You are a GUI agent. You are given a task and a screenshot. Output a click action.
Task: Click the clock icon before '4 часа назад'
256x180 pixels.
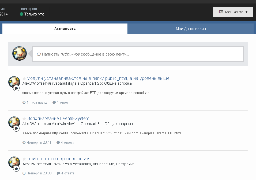click(24, 102)
